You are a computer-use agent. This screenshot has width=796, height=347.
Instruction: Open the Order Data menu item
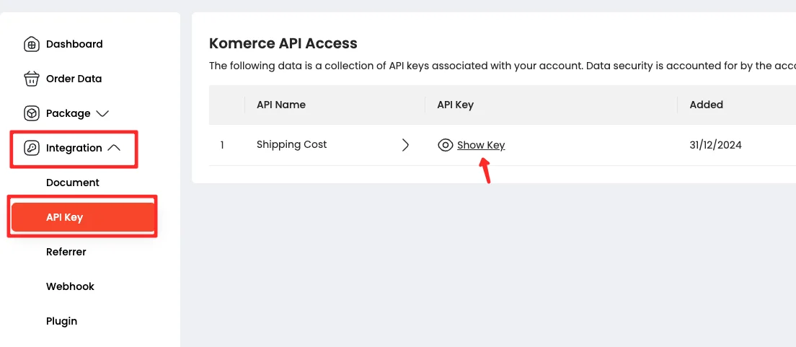click(x=74, y=79)
